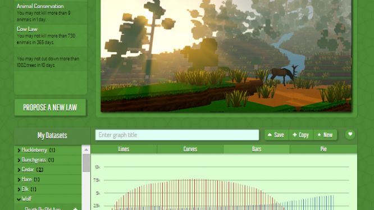374x210 pixels.
Task: Click Propose a New Law button
Action: 50,107
